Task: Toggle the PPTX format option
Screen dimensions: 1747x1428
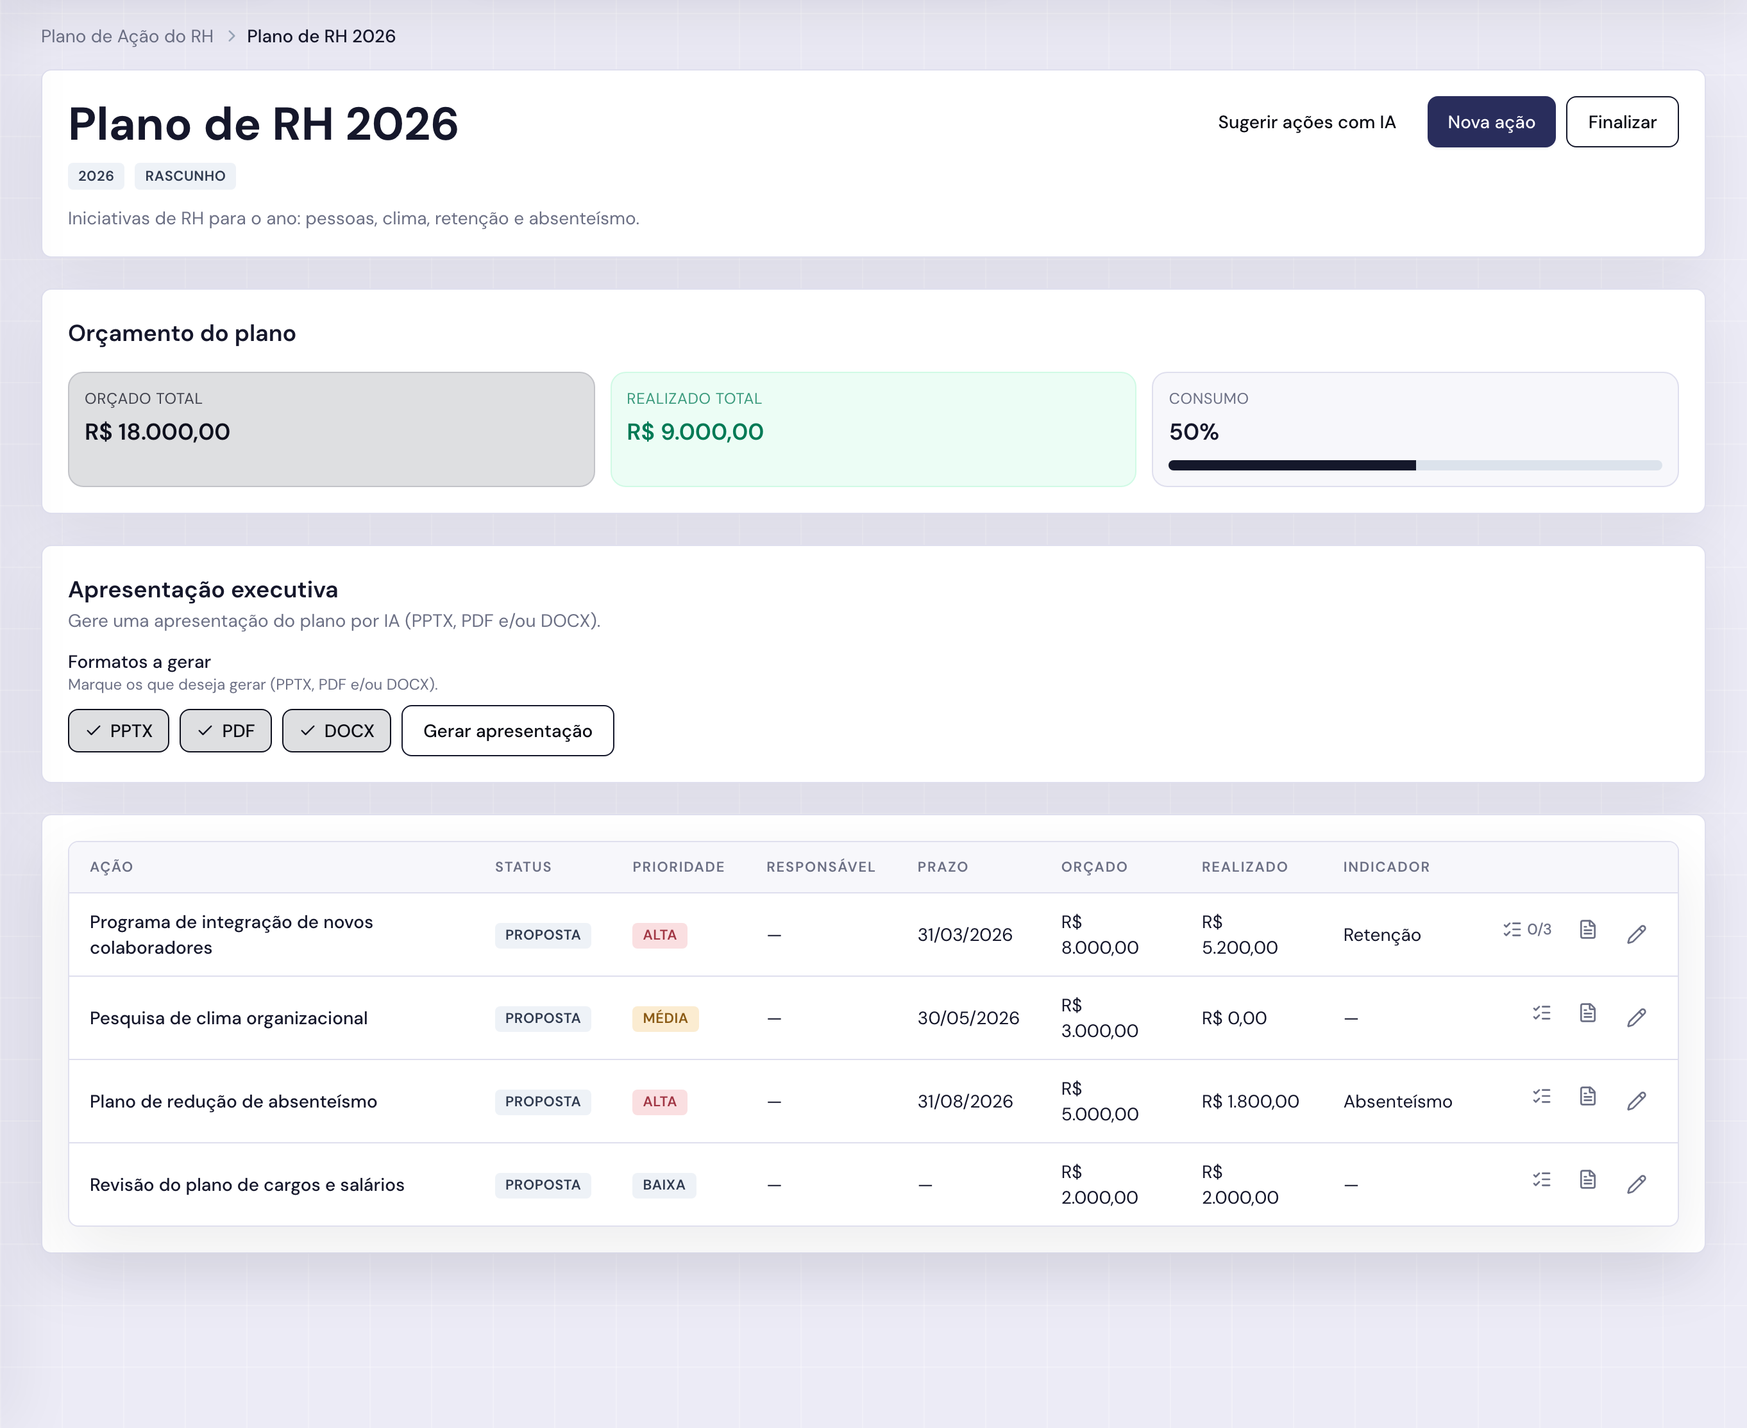Action: (x=119, y=731)
